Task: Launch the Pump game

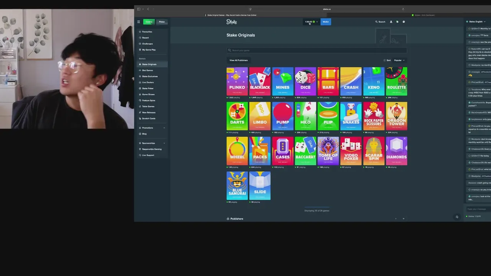Action: (x=283, y=116)
